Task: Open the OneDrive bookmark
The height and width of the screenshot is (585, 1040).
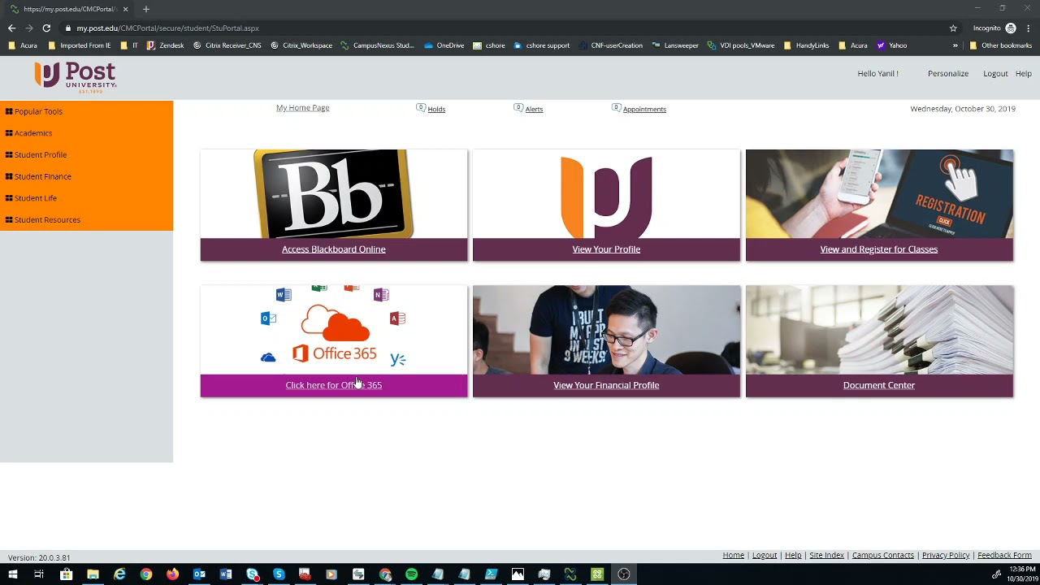Action: coord(444,45)
